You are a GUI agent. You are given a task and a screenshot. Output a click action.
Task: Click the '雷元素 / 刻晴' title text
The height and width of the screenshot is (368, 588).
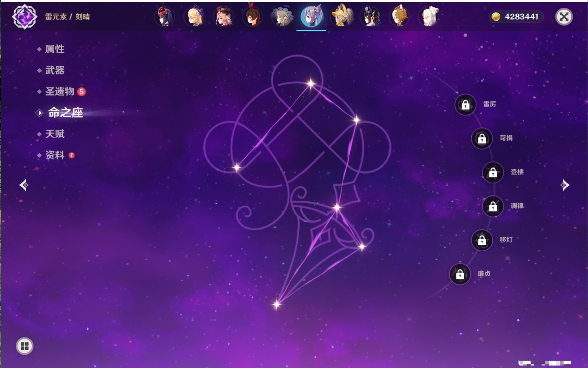point(68,17)
